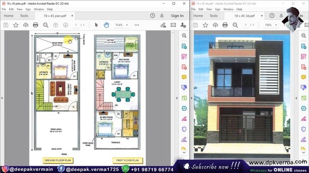Switch to Tools tab in plan window
This screenshot has height=173, width=309.
24,16
